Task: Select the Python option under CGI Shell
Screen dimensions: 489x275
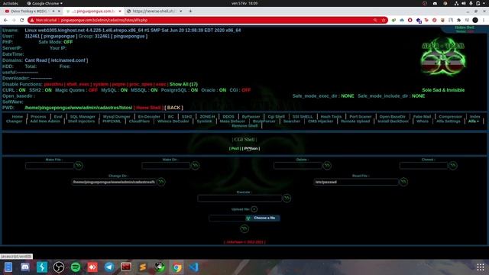Action: click(x=251, y=148)
